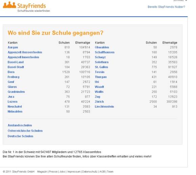Viewport: 196px width, 175px height.
Task: Choose the Thurgau canton
Action: [101, 77]
